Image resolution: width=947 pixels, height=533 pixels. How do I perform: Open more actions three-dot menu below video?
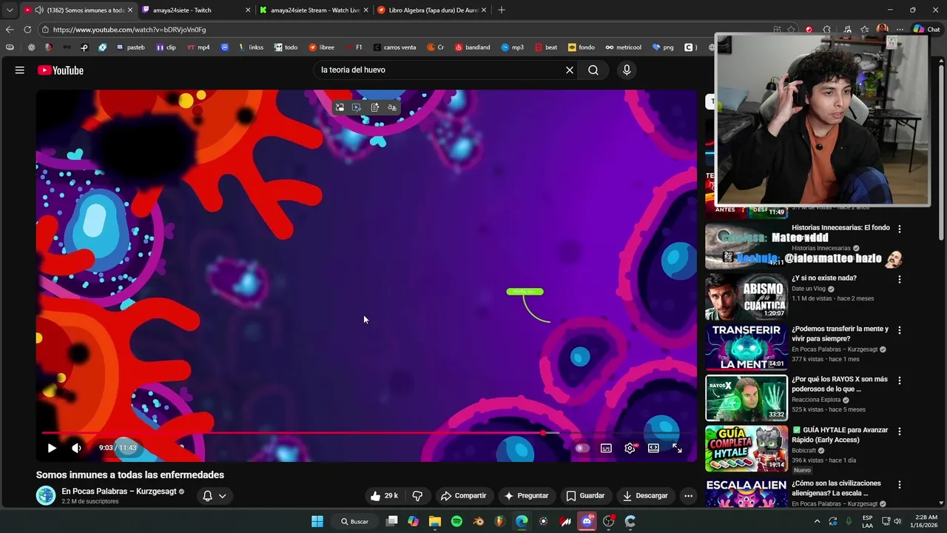pyautogui.click(x=688, y=495)
